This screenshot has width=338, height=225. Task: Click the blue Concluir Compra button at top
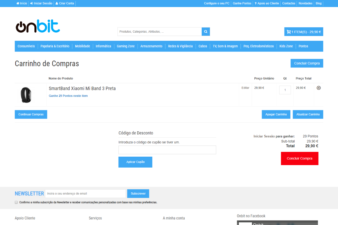pos(307,63)
